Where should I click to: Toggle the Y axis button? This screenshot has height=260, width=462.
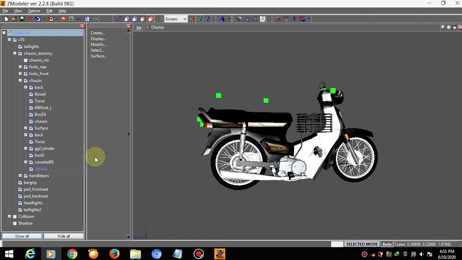(200, 19)
